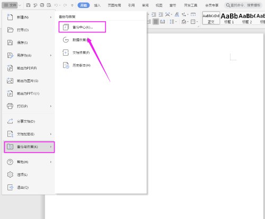Click the redo arrow icon
The image size is (265, 219).
click(x=65, y=5)
